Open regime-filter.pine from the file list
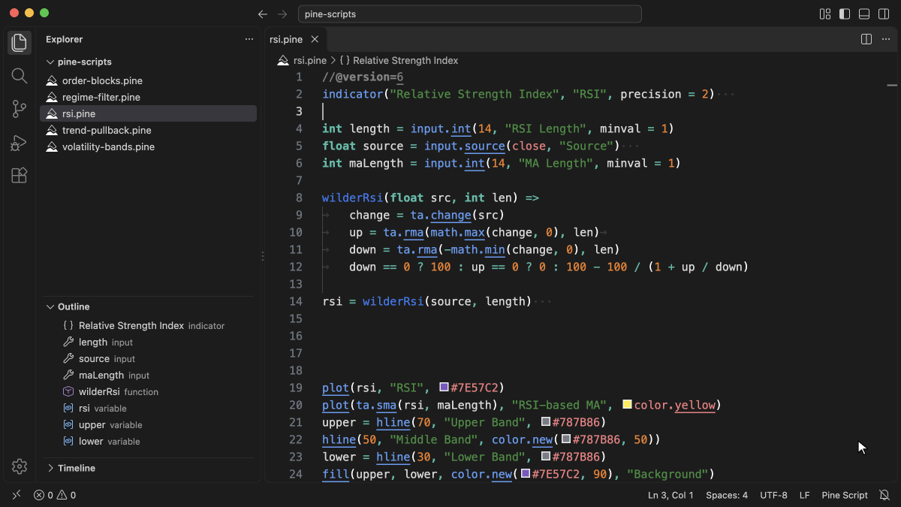Viewport: 901px width, 507px height. point(149,97)
